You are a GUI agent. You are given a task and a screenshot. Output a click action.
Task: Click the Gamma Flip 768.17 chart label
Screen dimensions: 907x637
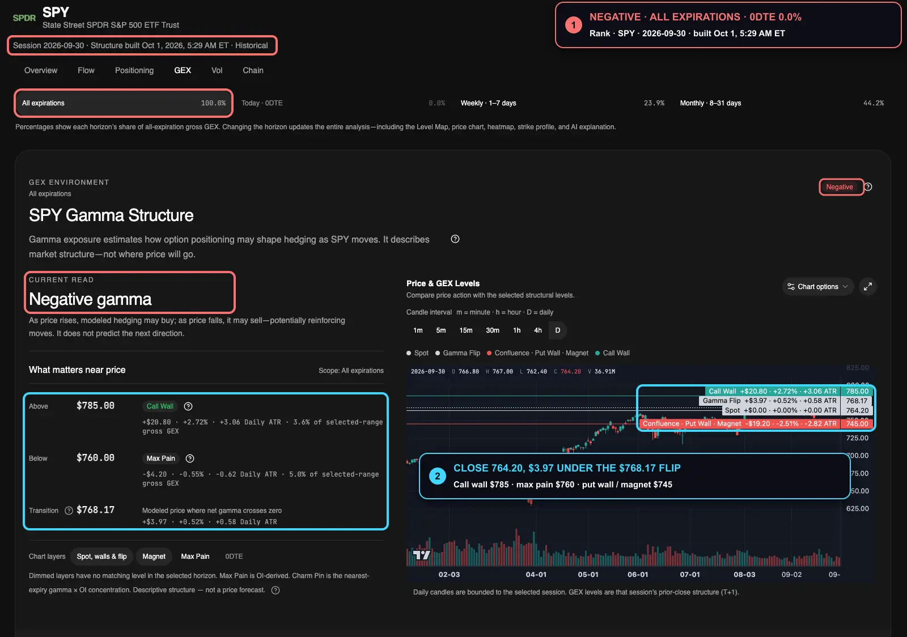click(786, 401)
